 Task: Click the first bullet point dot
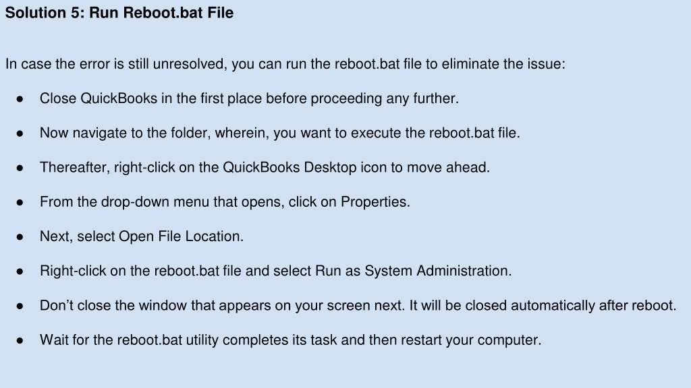[20, 100]
